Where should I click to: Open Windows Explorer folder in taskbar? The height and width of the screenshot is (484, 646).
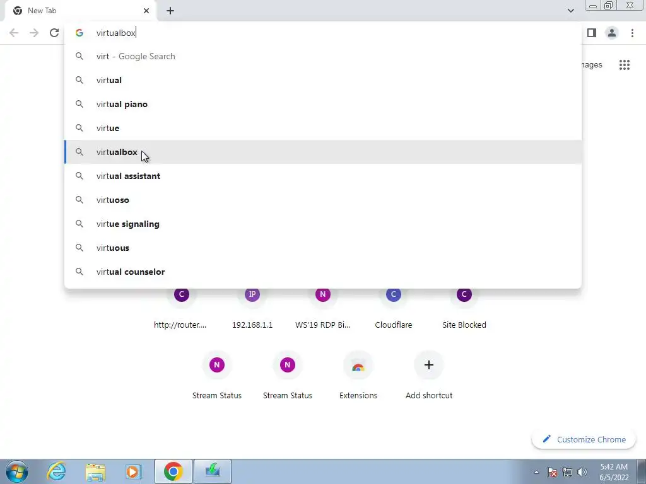[x=95, y=471]
